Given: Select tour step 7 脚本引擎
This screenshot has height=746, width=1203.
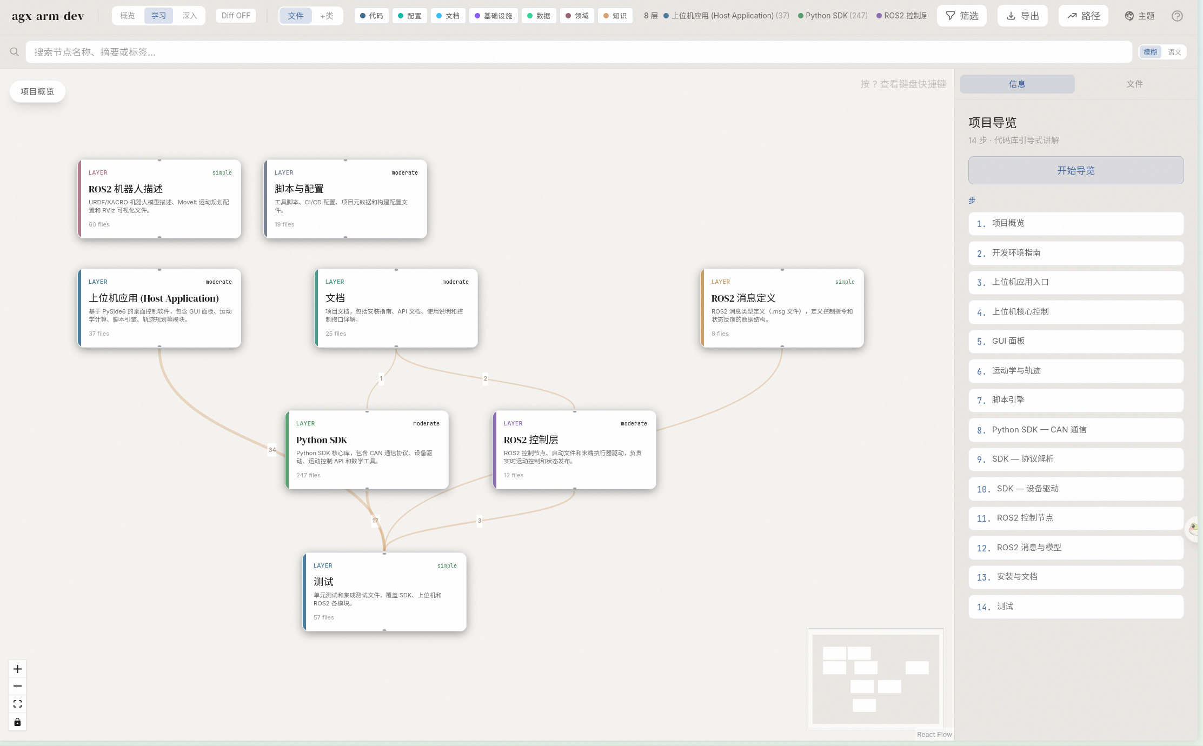Looking at the screenshot, I should tap(1075, 400).
